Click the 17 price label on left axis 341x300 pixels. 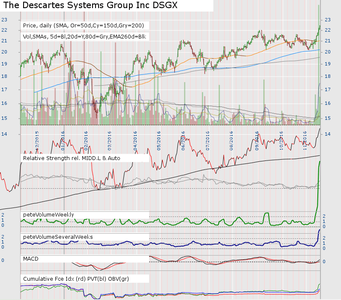(x=4, y=89)
